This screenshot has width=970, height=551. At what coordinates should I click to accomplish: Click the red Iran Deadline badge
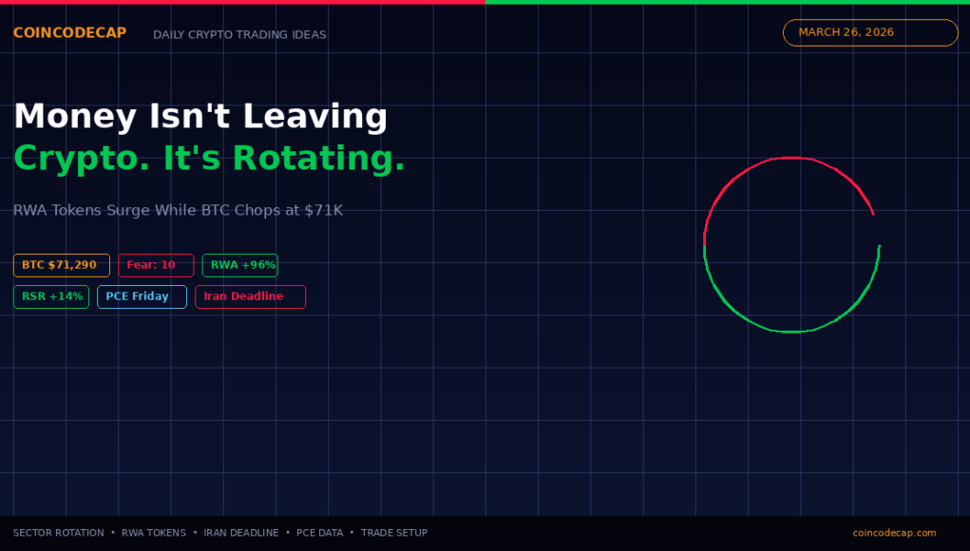click(x=250, y=296)
